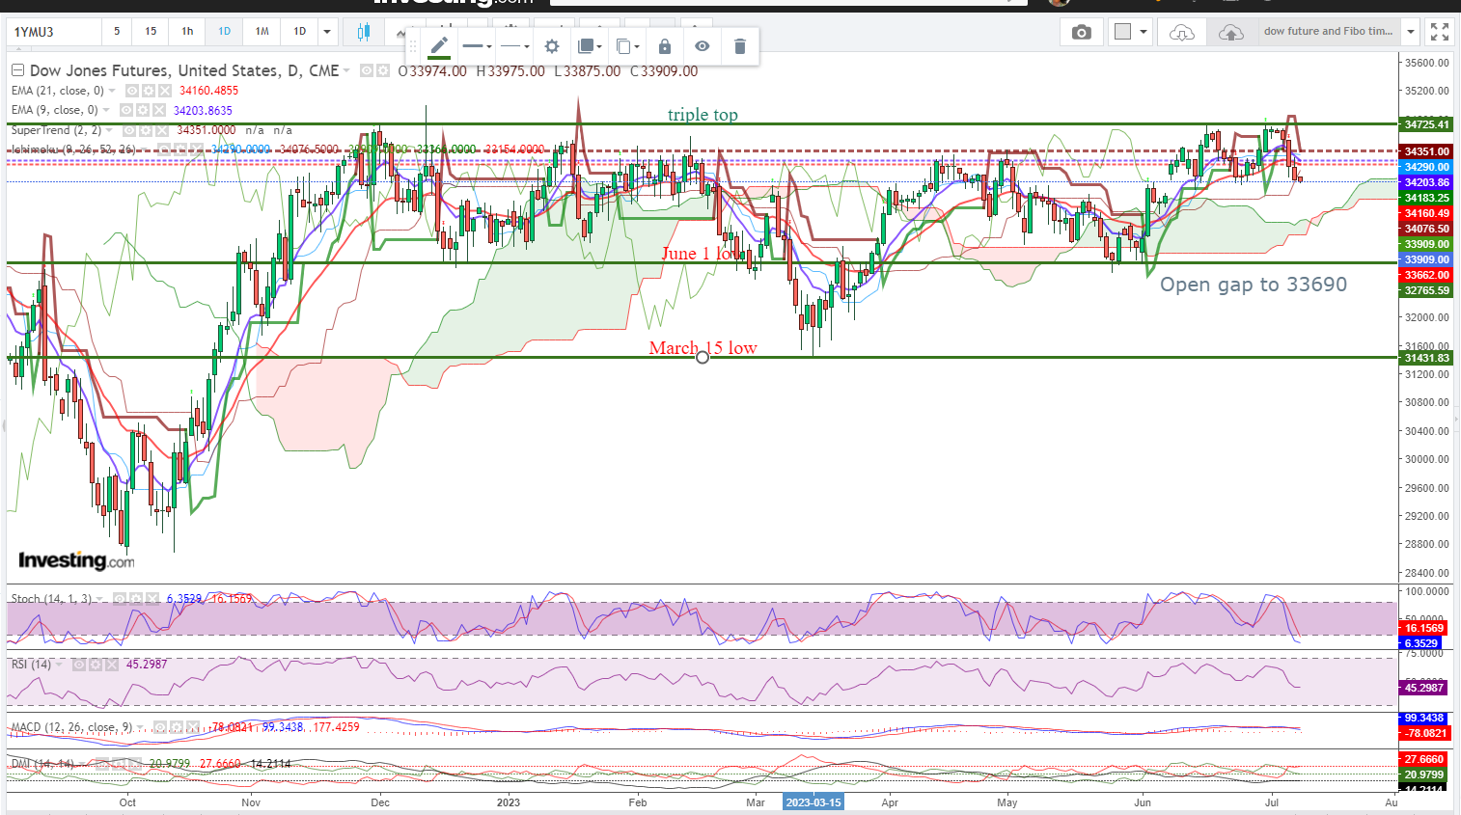
Task: Select the 'triple top' text annotation
Action: (x=703, y=115)
